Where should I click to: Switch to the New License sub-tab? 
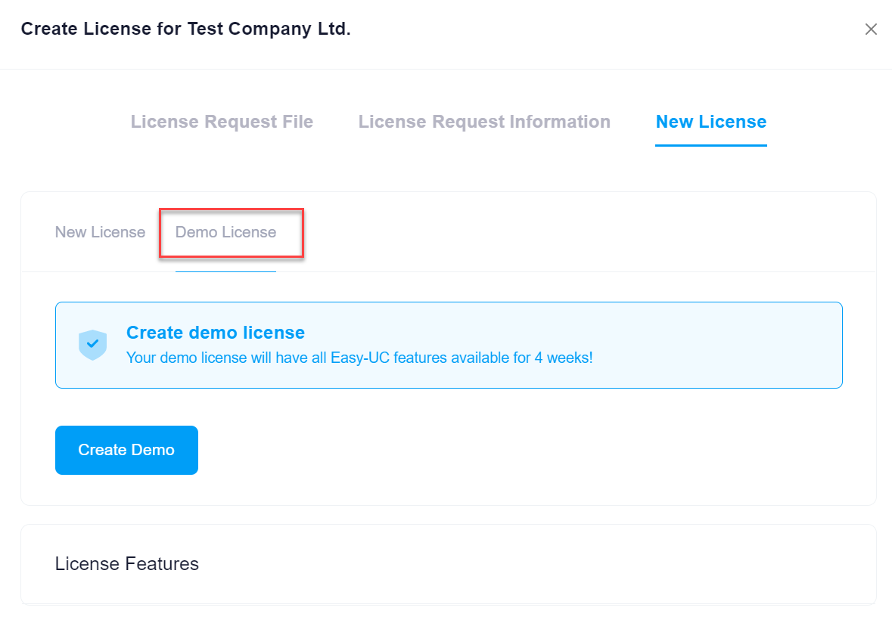click(x=100, y=232)
